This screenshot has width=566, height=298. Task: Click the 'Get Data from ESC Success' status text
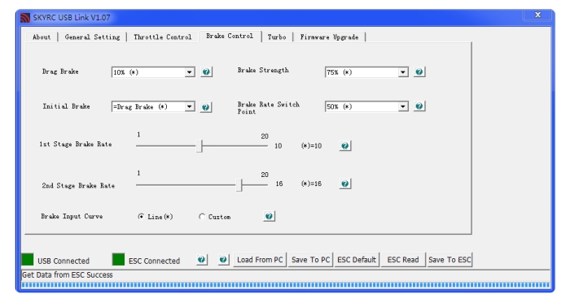pyautogui.click(x=68, y=275)
